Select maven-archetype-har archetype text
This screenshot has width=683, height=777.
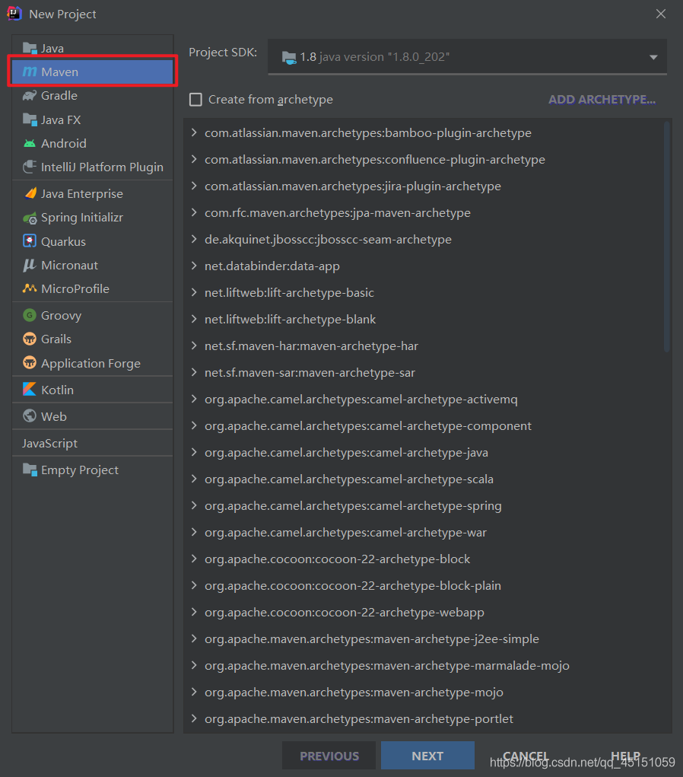312,346
